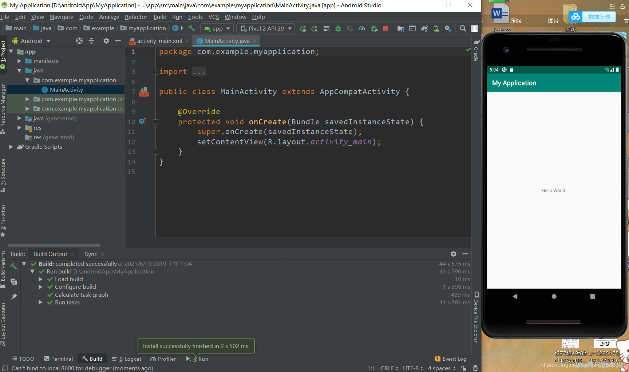Image resolution: width=629 pixels, height=372 pixels.
Task: Stop the running app
Action: (x=385, y=28)
